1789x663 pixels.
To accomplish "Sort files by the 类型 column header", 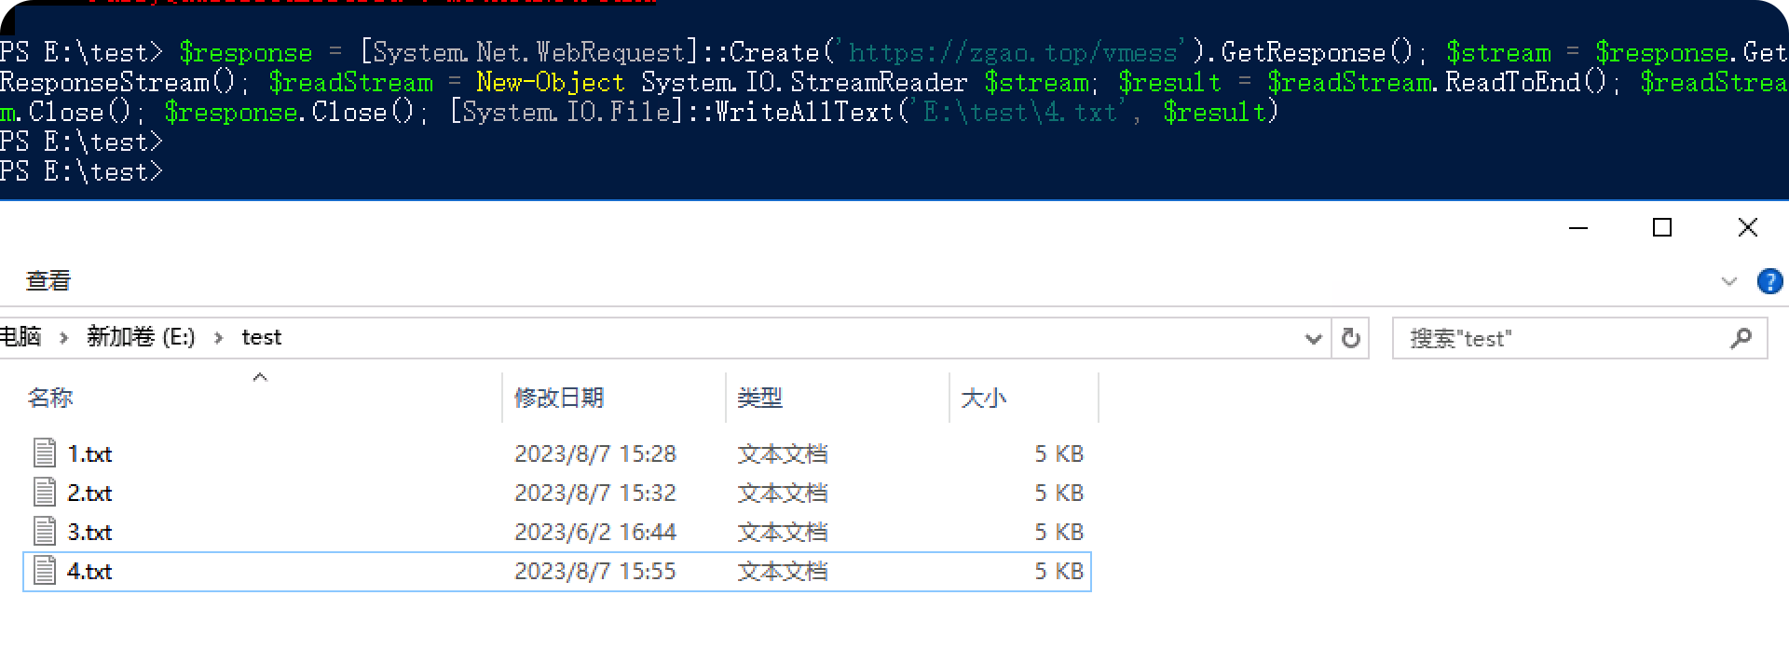I will 759,398.
